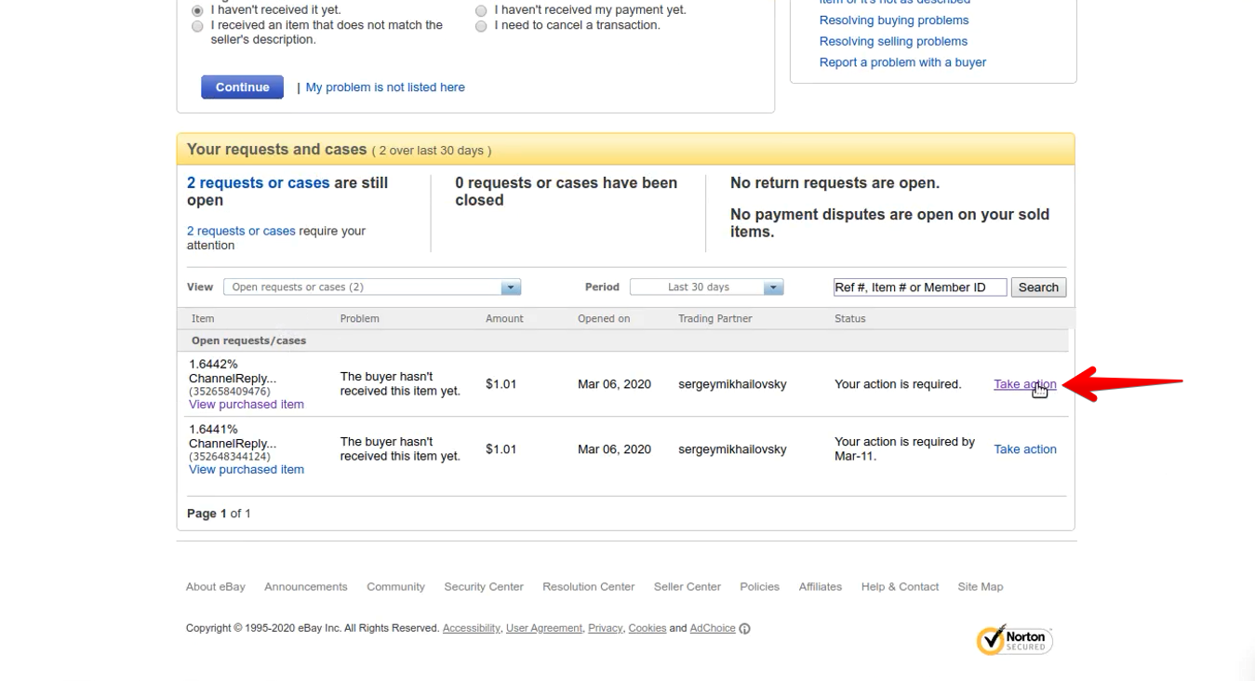Click the Problem column header

pos(360,319)
